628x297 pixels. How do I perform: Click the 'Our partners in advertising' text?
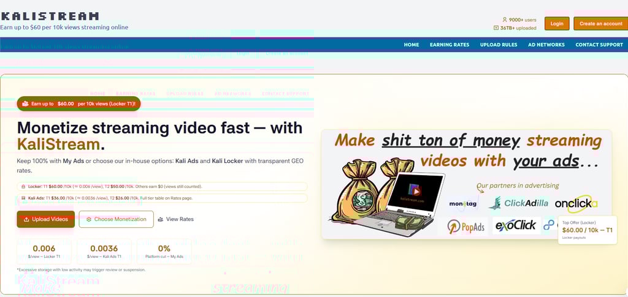click(518, 186)
